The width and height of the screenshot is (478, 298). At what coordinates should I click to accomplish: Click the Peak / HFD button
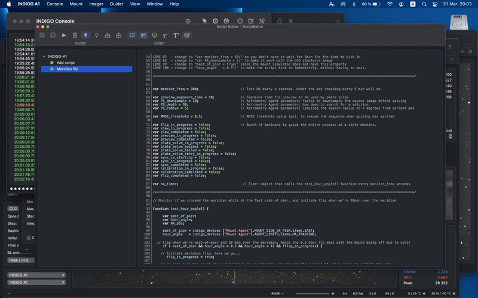pos(19,260)
